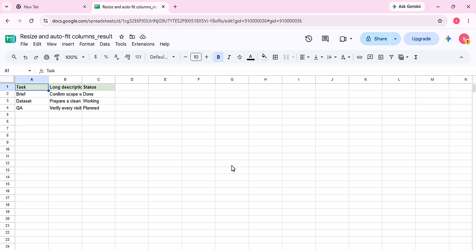Open the Edit menu

[37, 44]
